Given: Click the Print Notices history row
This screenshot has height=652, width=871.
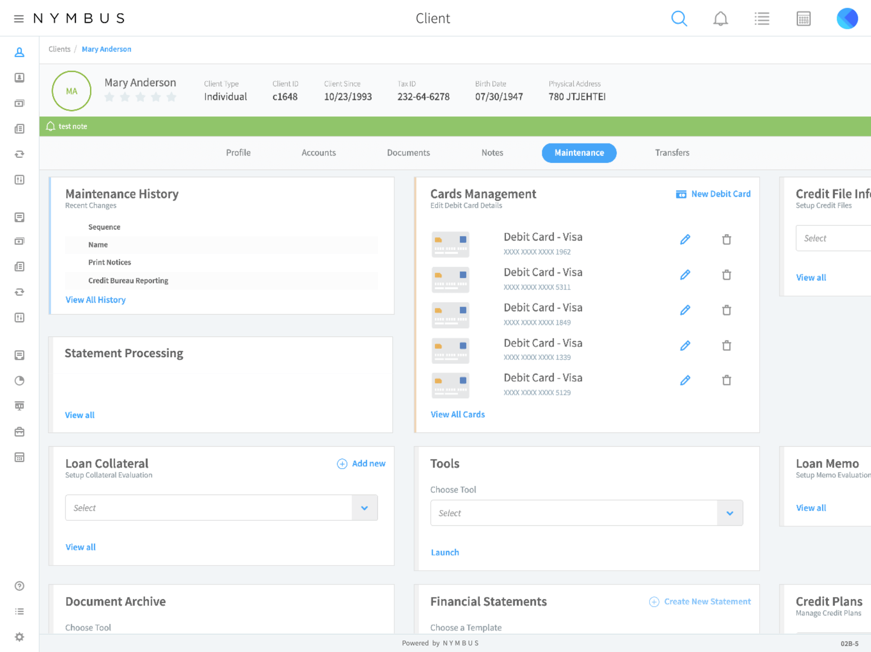Looking at the screenshot, I should (x=221, y=262).
